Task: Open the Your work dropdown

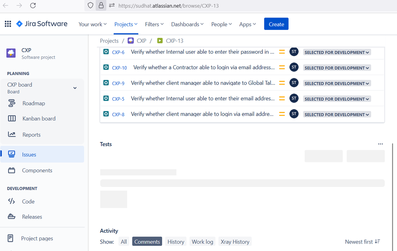Action: click(x=93, y=24)
